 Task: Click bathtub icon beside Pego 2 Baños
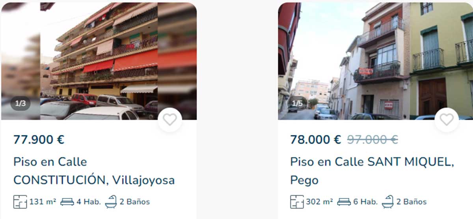point(387,202)
